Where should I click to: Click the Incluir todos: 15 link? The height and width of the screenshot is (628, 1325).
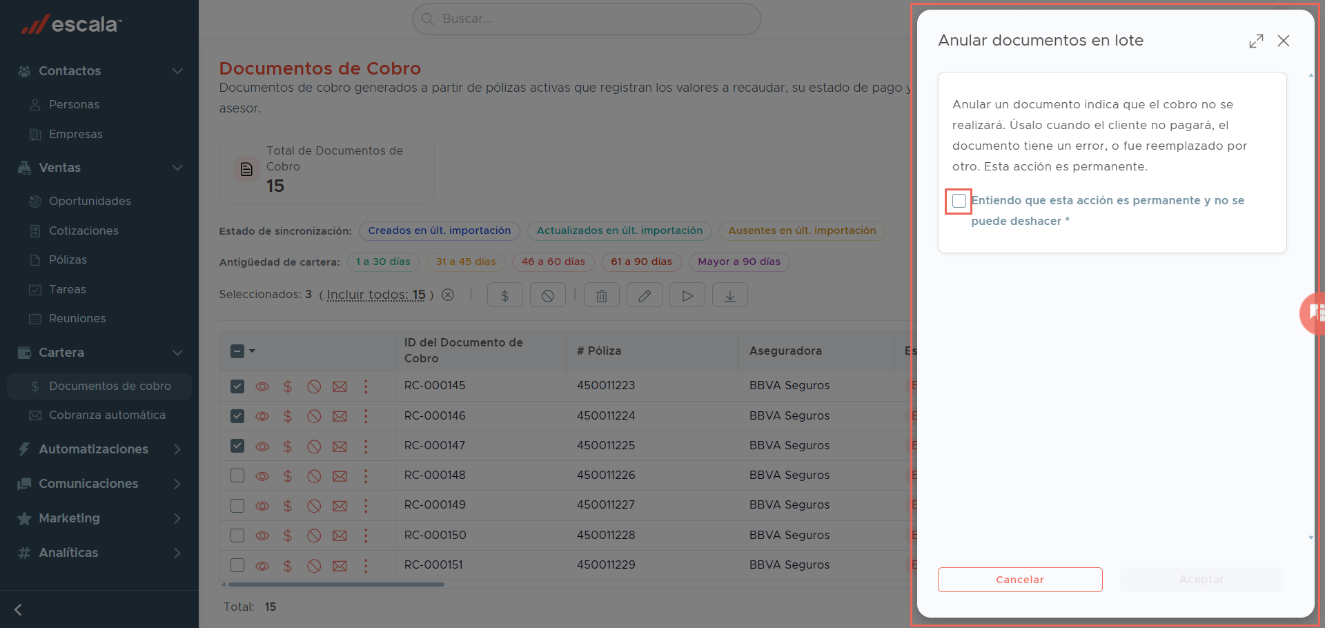tap(376, 295)
